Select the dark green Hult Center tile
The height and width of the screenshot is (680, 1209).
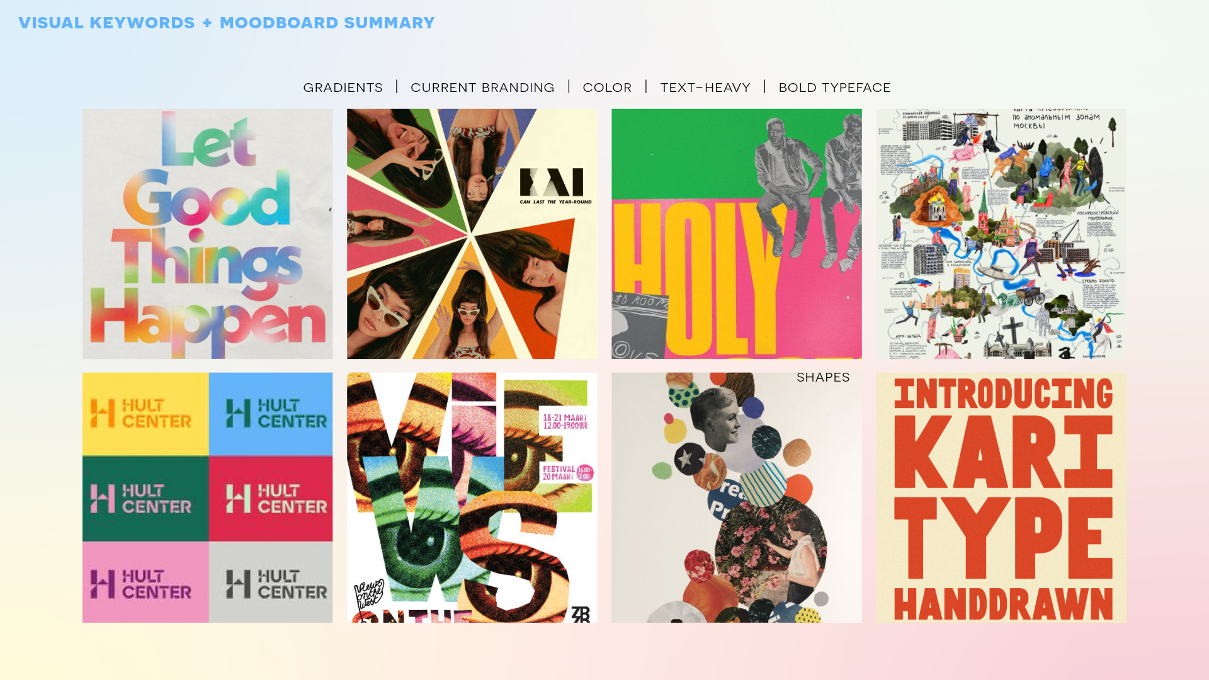[x=145, y=499]
